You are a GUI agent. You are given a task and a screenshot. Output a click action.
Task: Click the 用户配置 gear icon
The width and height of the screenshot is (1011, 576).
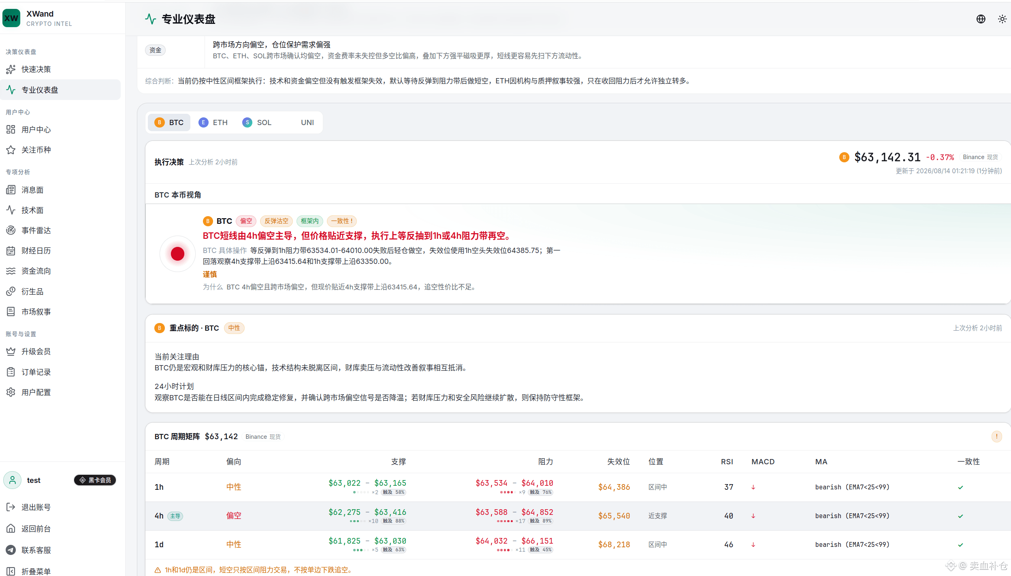coord(11,392)
